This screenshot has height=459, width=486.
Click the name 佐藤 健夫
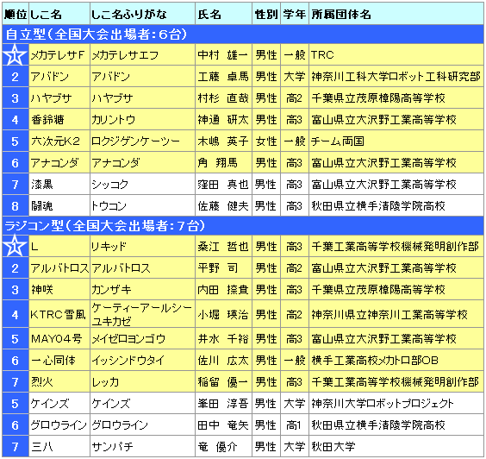223,205
